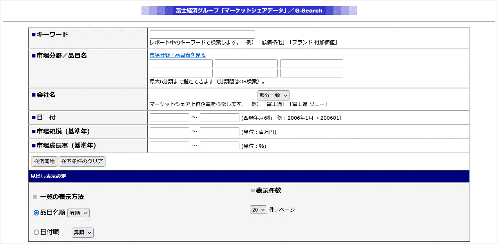Open the 日付順 sort order dropdown

coord(82,233)
